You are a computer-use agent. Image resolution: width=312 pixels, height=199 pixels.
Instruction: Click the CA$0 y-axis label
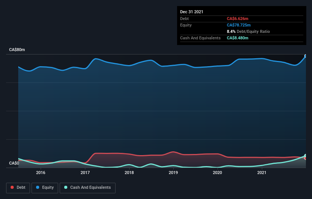pos(14,163)
